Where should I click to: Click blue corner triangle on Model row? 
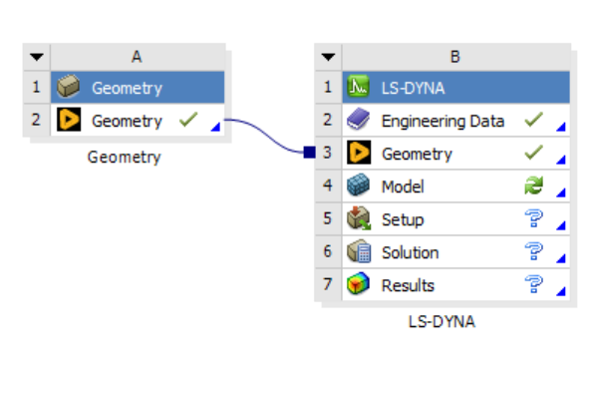tap(561, 193)
